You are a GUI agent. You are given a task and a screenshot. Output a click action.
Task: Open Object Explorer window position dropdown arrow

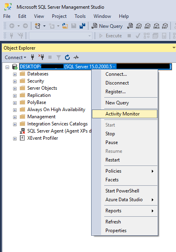point(174,48)
